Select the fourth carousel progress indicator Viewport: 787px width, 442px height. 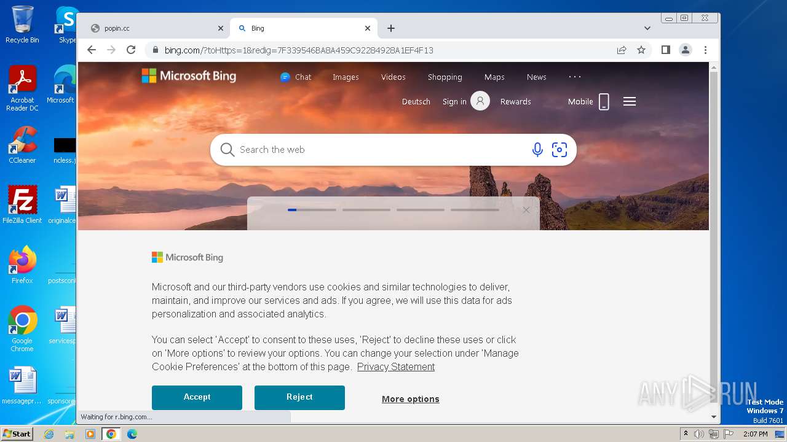coord(475,210)
